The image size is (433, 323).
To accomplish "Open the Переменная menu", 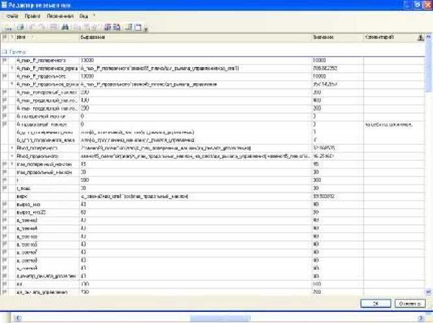I will click(x=60, y=16).
